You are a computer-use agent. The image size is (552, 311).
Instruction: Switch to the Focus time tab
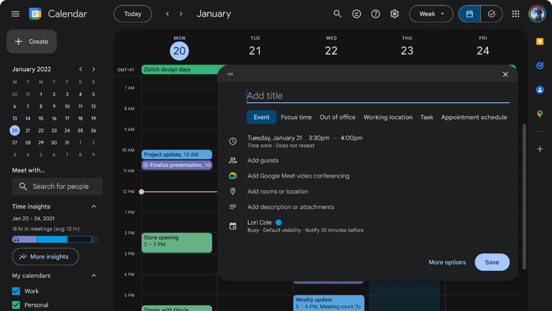(296, 117)
